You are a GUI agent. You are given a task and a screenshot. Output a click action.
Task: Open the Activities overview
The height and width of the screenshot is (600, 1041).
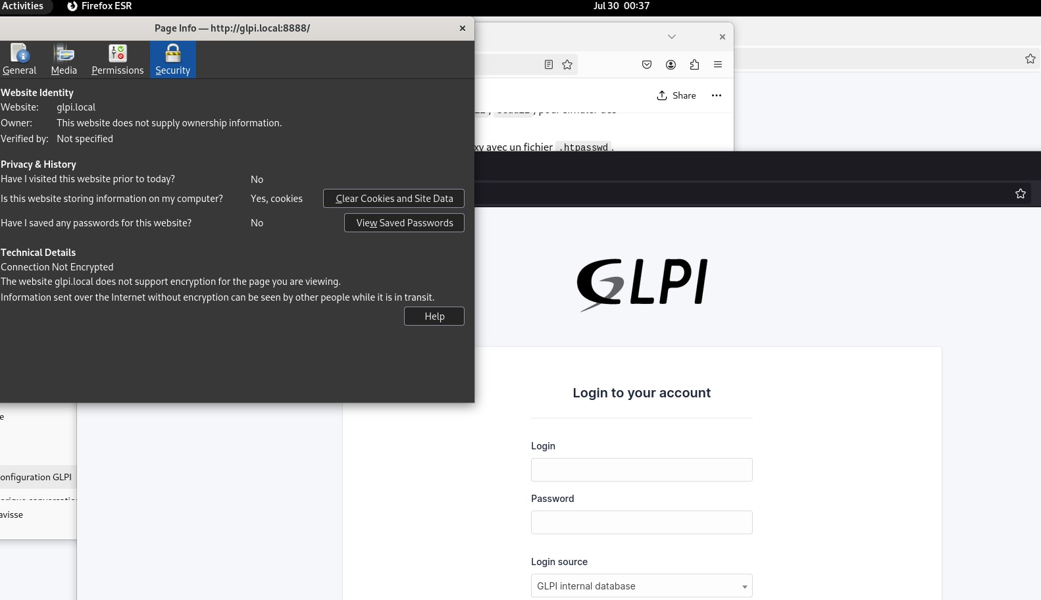pos(22,6)
